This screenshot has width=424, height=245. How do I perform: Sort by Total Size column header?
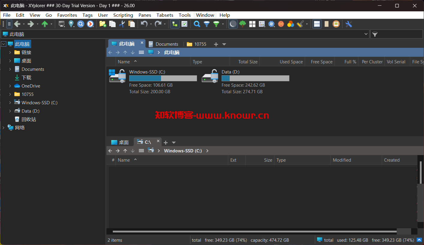coord(245,62)
